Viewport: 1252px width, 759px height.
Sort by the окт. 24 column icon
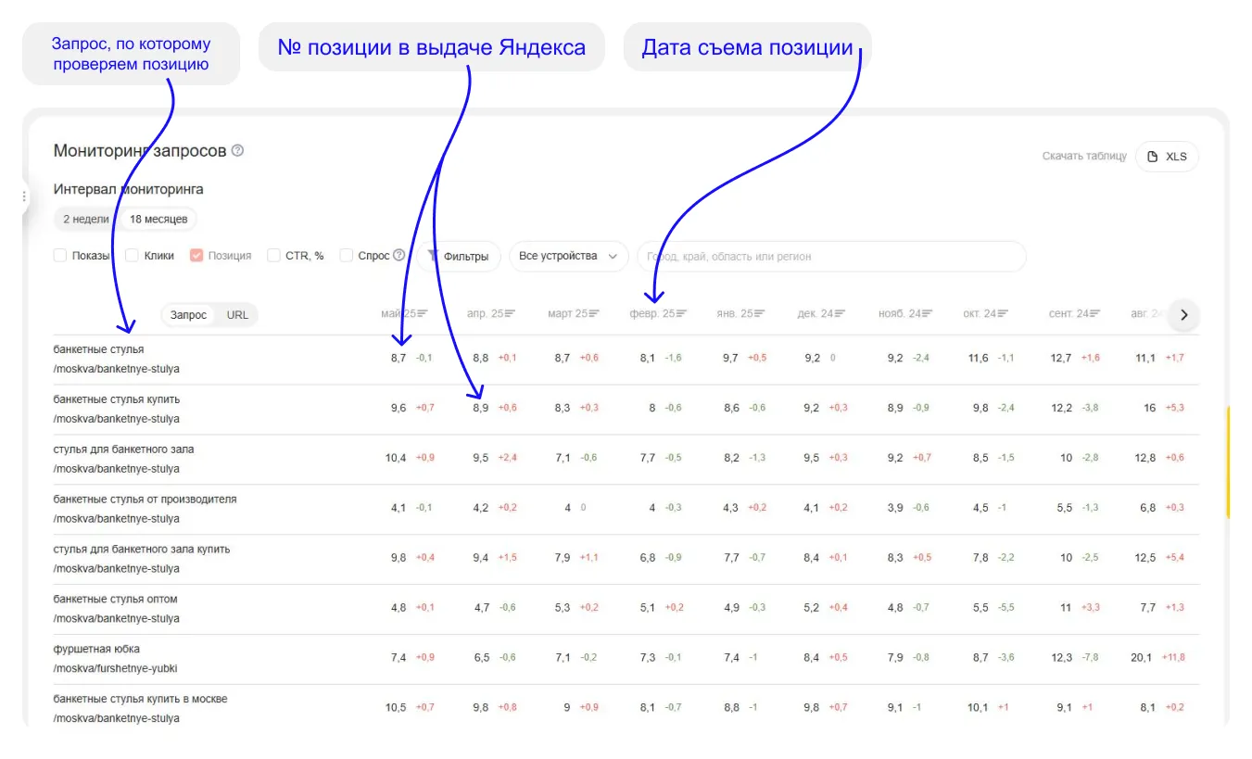1002,314
